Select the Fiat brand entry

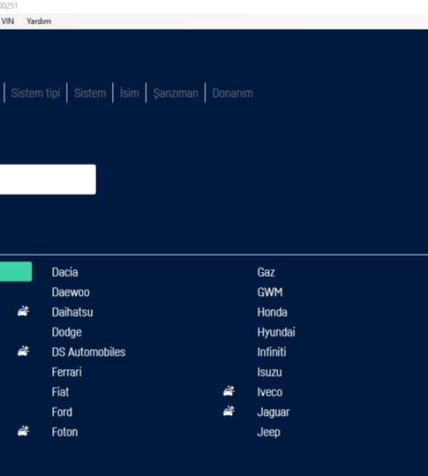60,392
